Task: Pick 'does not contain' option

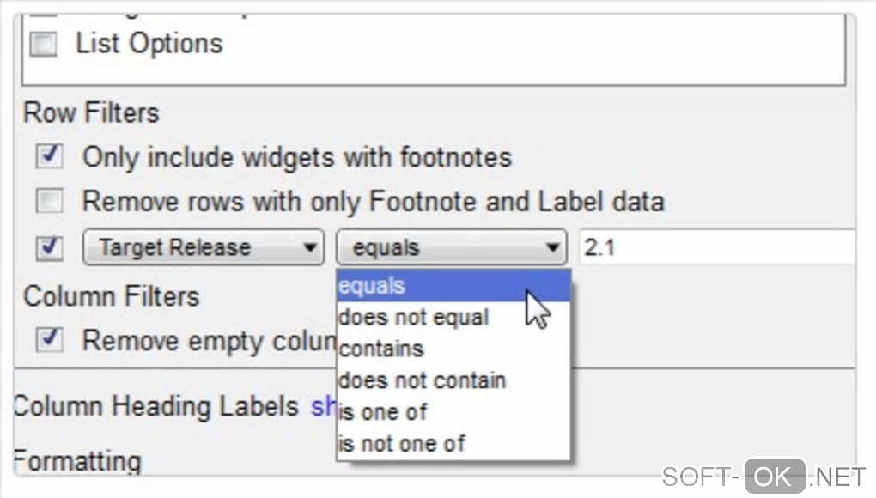Action: point(422,380)
